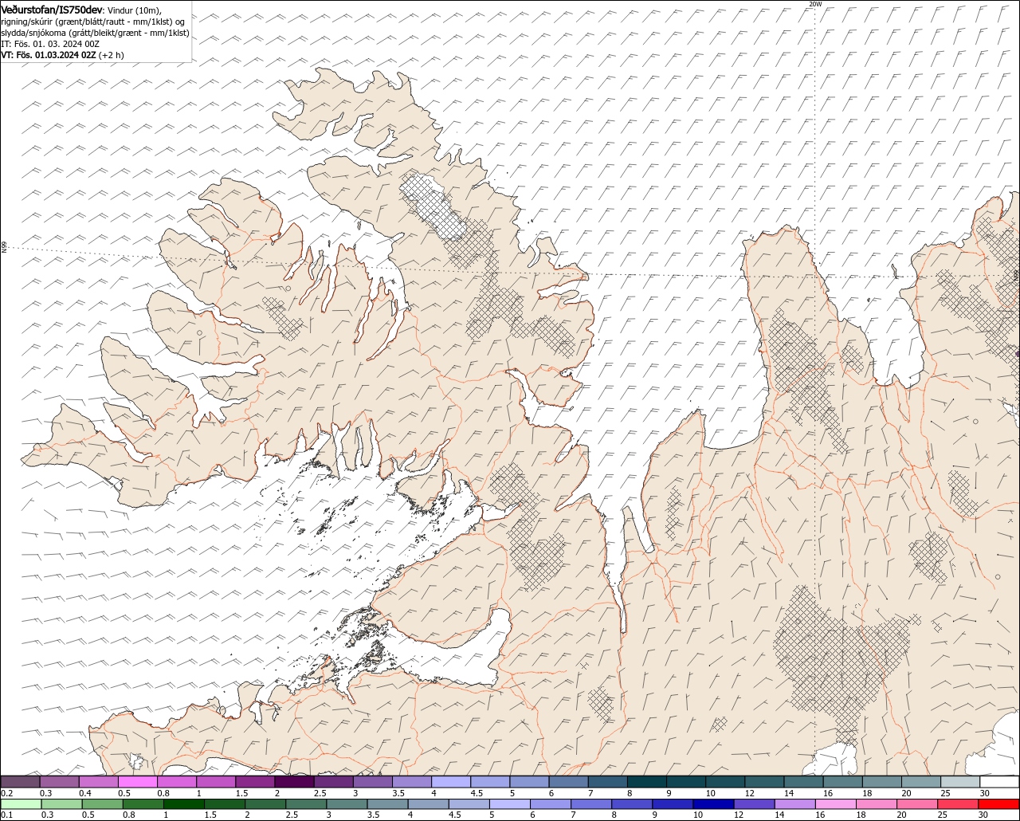Image resolution: width=1020 pixels, height=821 pixels.
Task: Click the lower scale swatch between 14 and 16
Action: [x=796, y=804]
